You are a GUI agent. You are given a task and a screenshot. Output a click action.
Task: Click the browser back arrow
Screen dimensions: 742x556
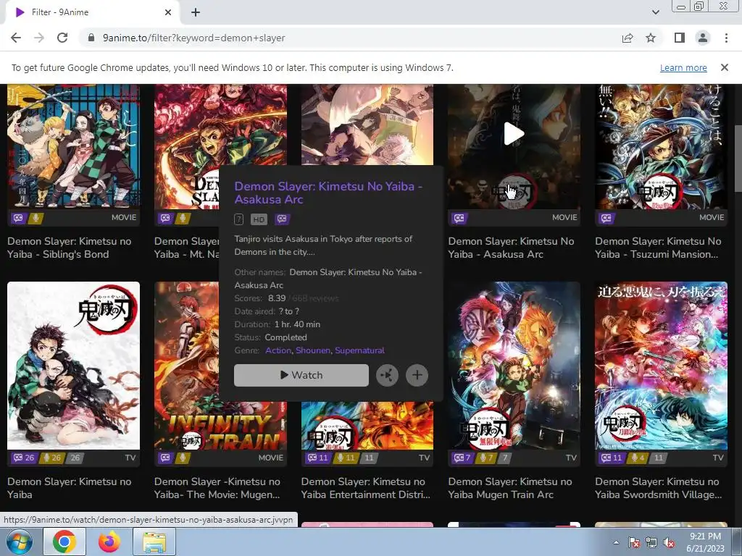(16, 38)
